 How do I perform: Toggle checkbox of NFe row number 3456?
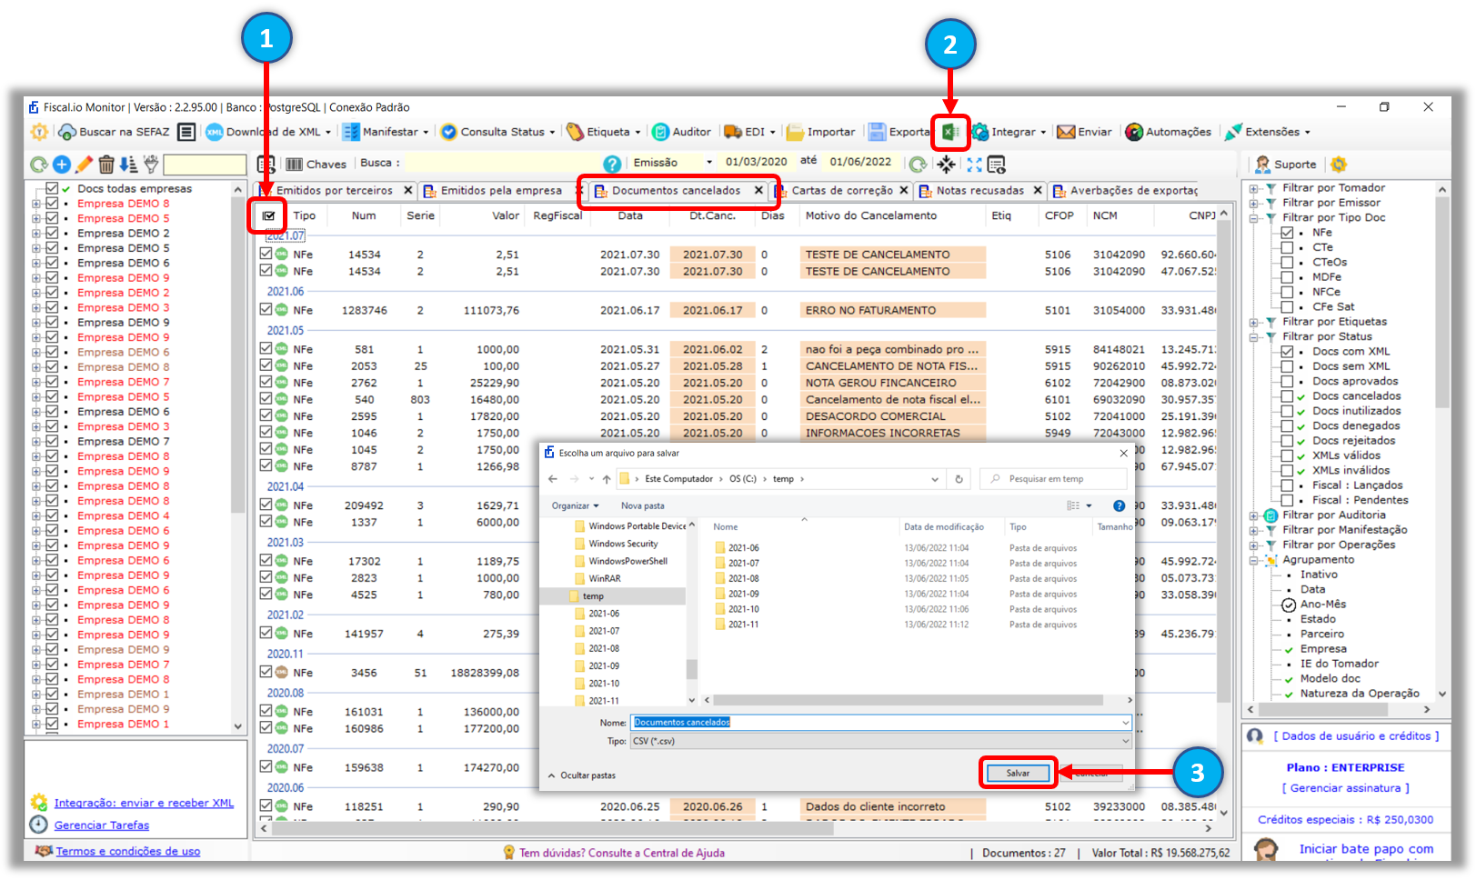[266, 672]
